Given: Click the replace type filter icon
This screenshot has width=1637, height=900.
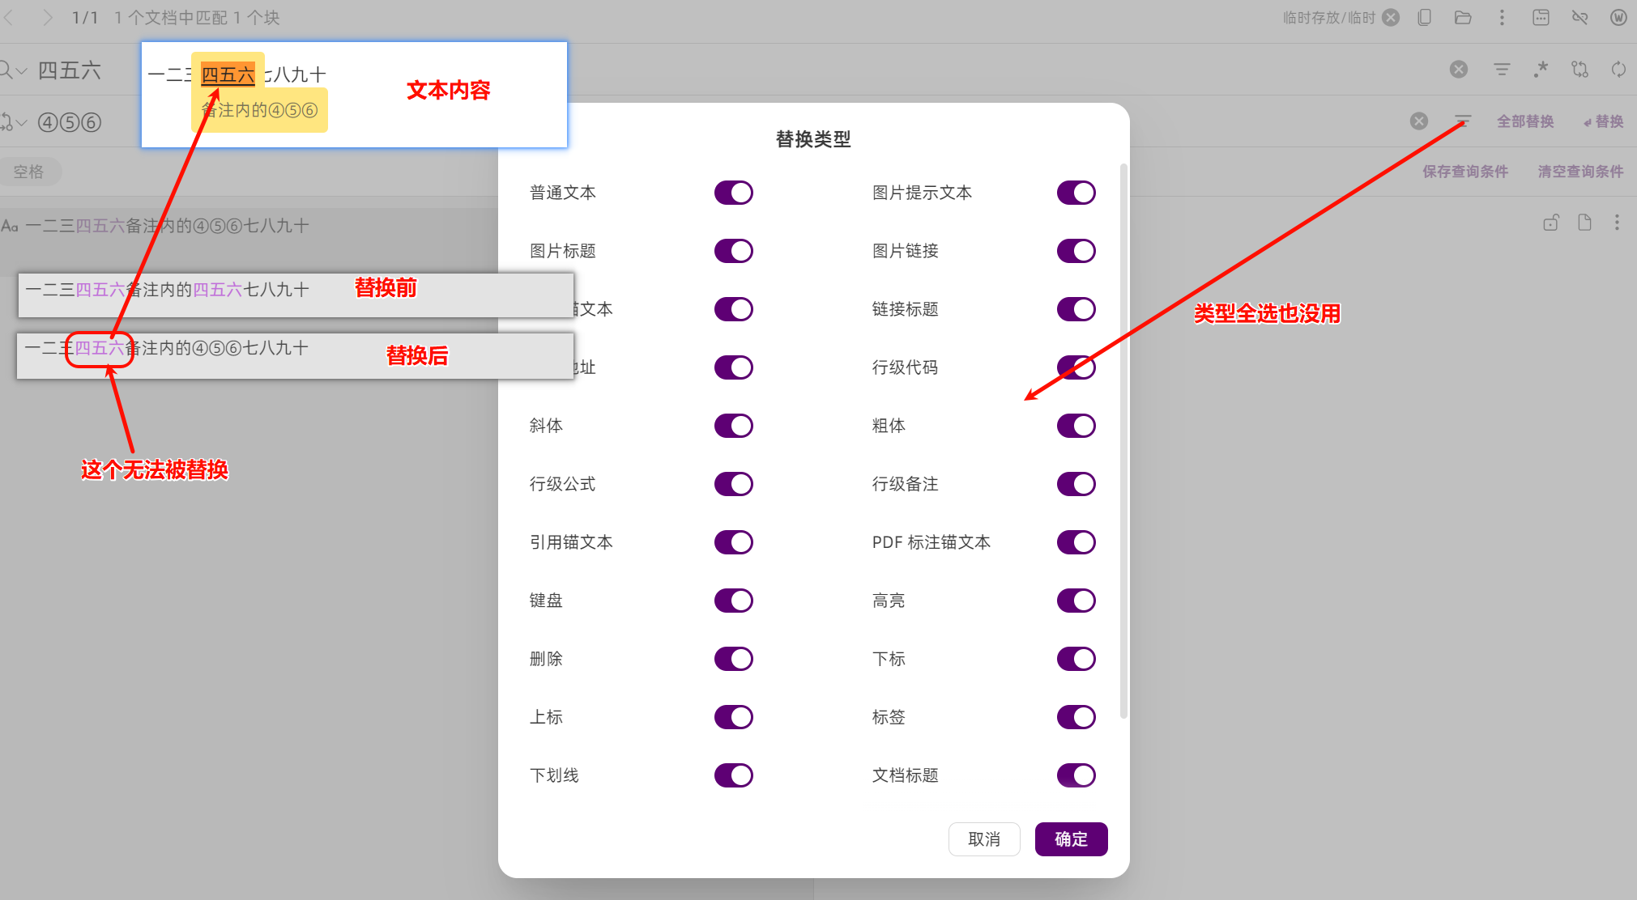Looking at the screenshot, I should point(1462,121).
